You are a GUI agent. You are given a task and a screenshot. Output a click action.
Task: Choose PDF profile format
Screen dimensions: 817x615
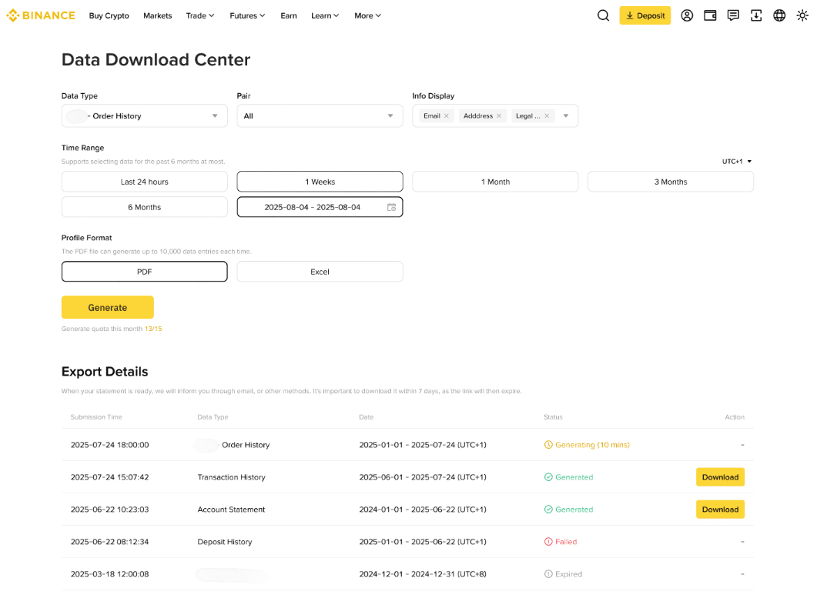(144, 272)
